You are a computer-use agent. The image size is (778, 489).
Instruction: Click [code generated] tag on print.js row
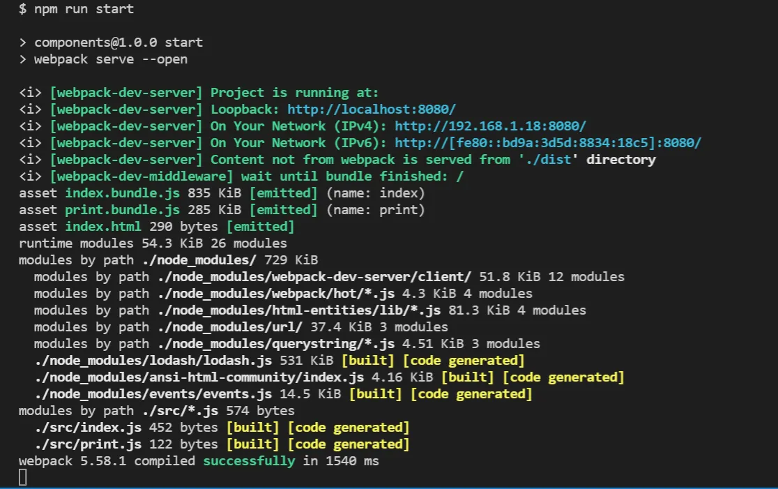(349, 445)
